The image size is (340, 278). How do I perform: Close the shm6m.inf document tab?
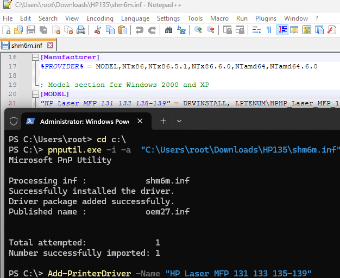[x=51, y=45]
